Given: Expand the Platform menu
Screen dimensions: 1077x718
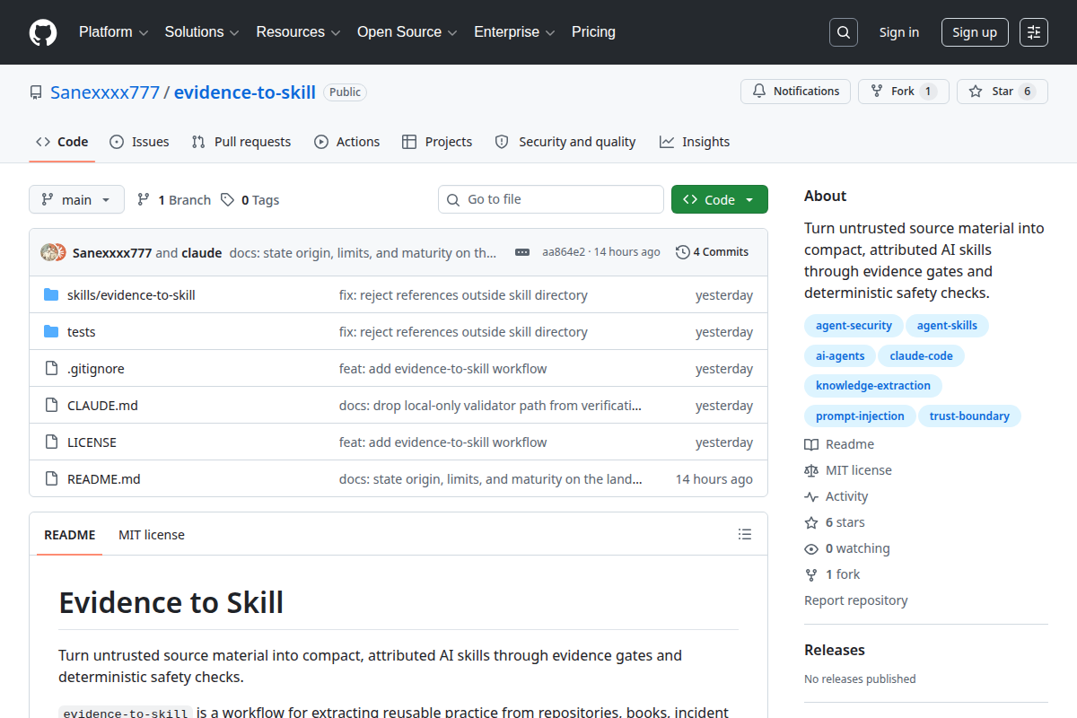Looking at the screenshot, I should click(x=113, y=32).
